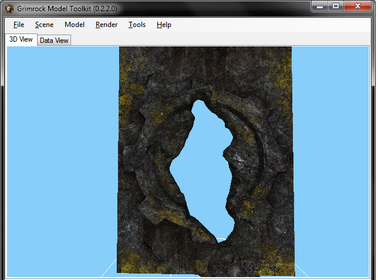The height and width of the screenshot is (280, 378).
Task: Close the Grimrock Model Toolkit window
Action: pyautogui.click(x=357, y=6)
